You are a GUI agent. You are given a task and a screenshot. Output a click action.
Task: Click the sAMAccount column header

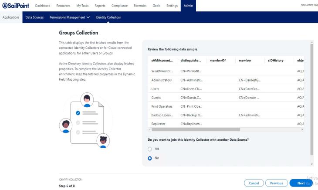pos(162,61)
